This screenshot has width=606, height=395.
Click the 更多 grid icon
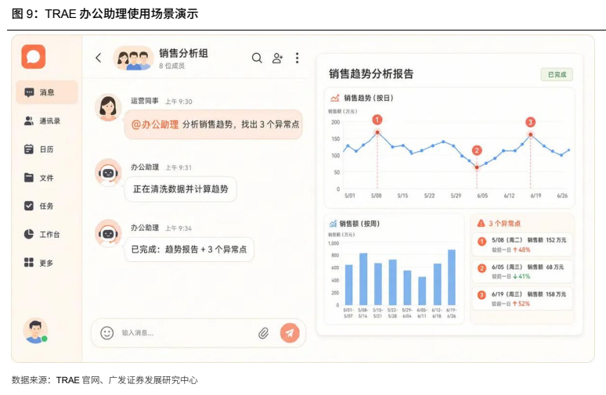(29, 263)
